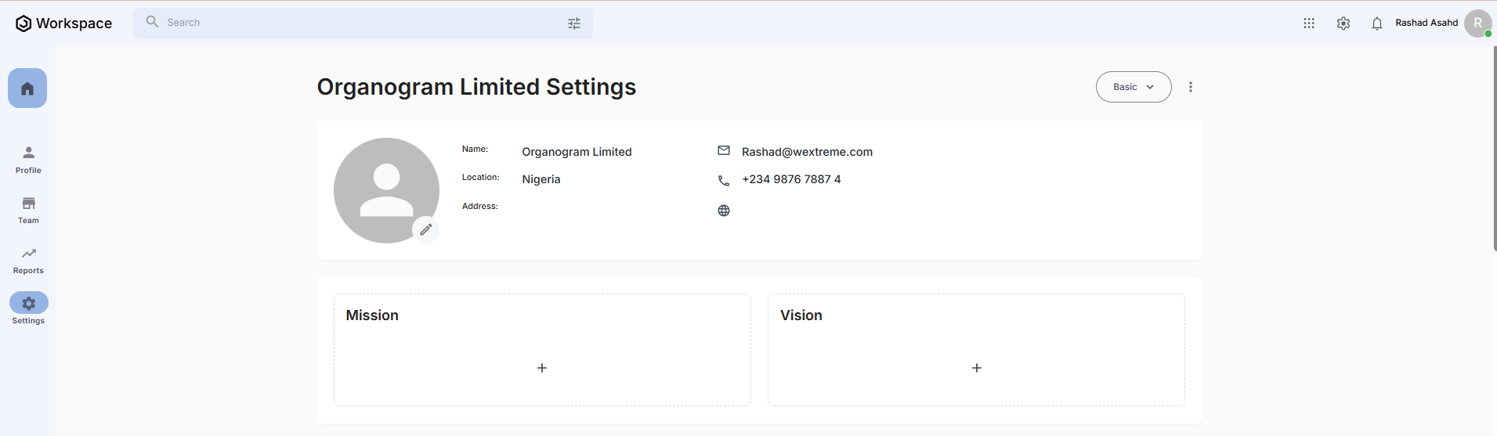This screenshot has width=1497, height=436.
Task: Add a Vision statement with plus
Action: pos(976,368)
